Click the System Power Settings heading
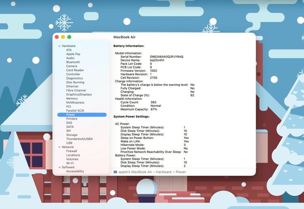 tap(131, 117)
